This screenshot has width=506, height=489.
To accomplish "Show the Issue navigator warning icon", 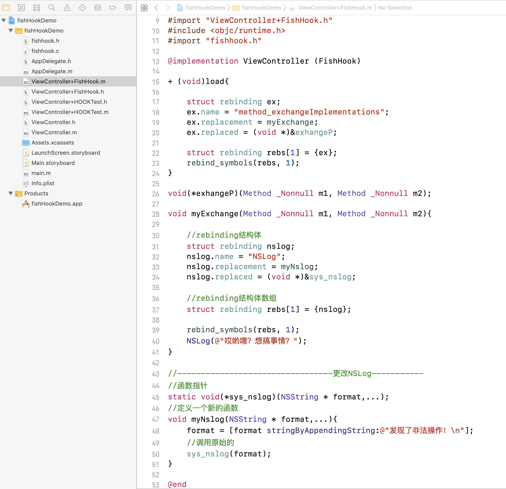I will pos(67,7).
